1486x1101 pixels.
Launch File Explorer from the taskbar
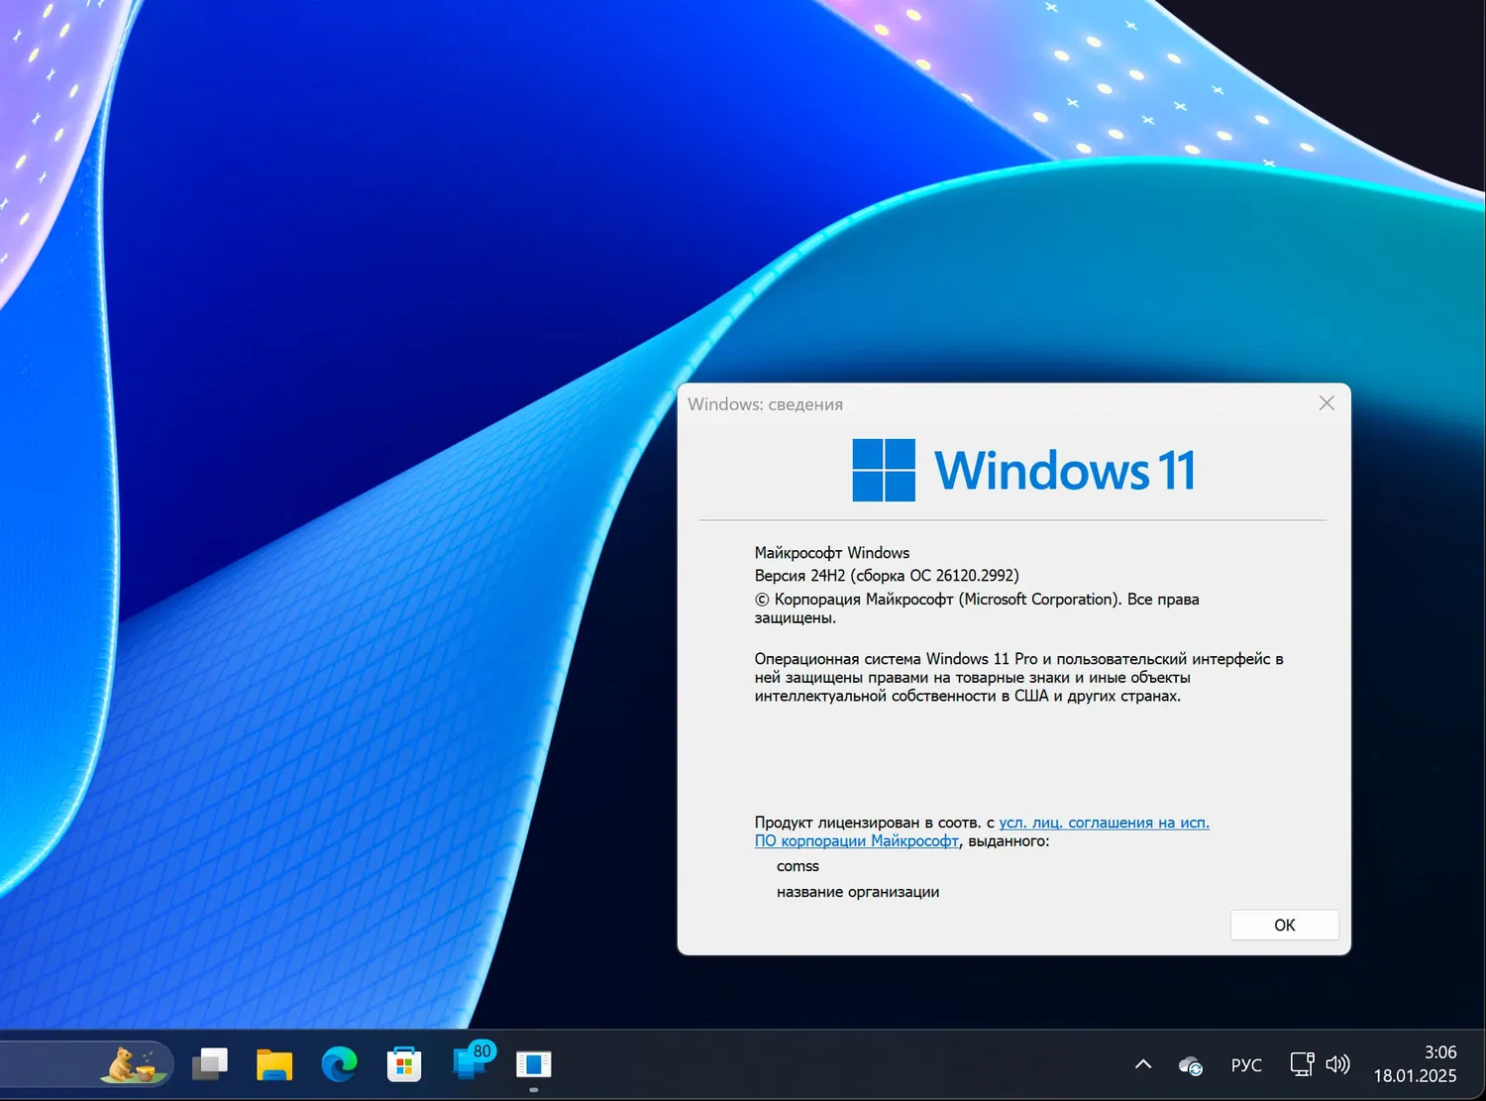click(x=274, y=1063)
